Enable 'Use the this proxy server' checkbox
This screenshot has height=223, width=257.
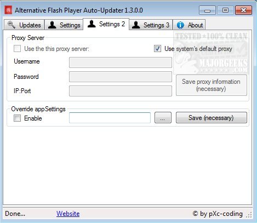(x=17, y=49)
